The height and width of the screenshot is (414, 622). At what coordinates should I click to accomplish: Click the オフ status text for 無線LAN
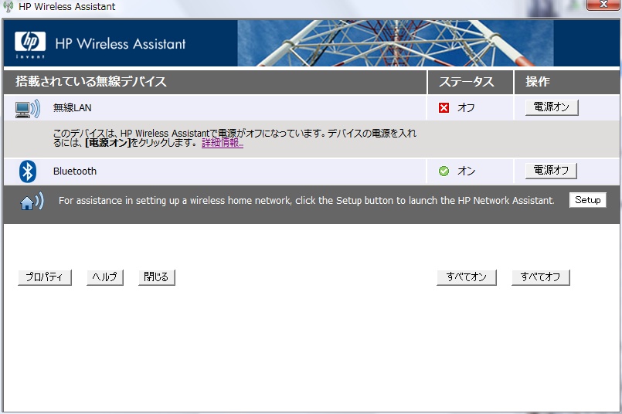[x=466, y=108]
